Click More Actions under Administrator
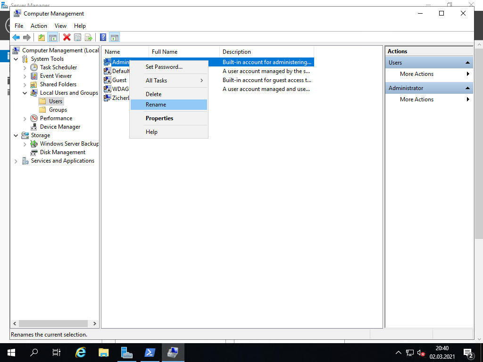 pos(416,99)
